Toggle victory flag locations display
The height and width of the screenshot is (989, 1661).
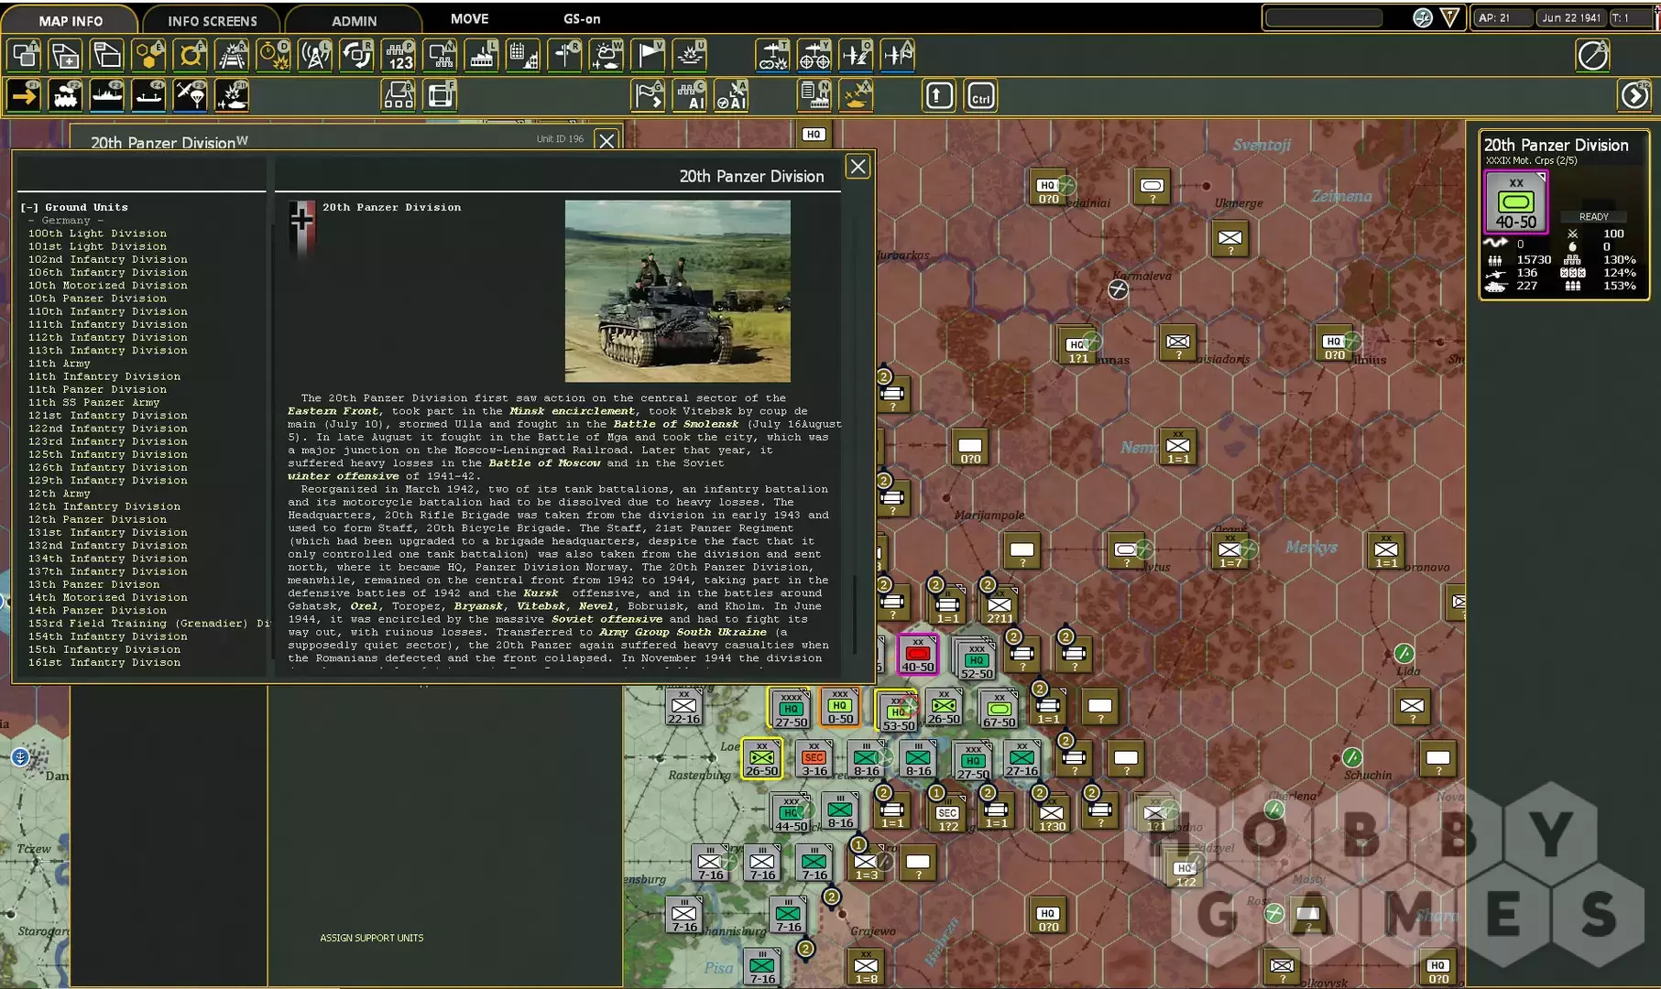tap(649, 56)
